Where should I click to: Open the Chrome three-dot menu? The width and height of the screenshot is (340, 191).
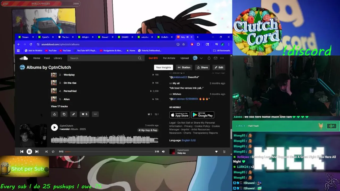(x=229, y=44)
